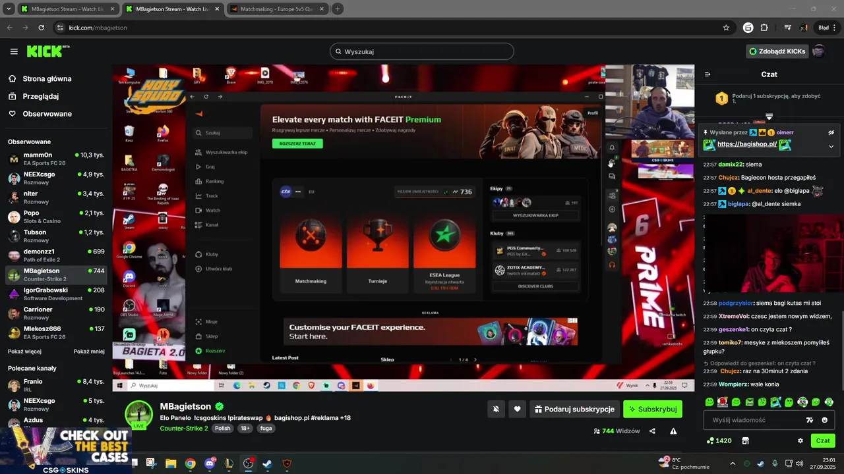The width and height of the screenshot is (844, 474).
Task: Send the message with the green Czat button
Action: 823,440
